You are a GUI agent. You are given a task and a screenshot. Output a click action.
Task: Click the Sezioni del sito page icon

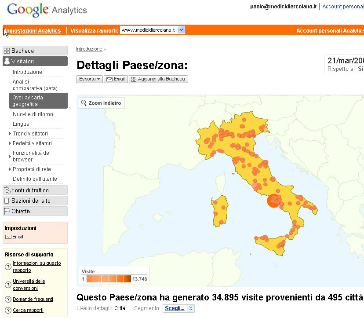pyautogui.click(x=7, y=201)
